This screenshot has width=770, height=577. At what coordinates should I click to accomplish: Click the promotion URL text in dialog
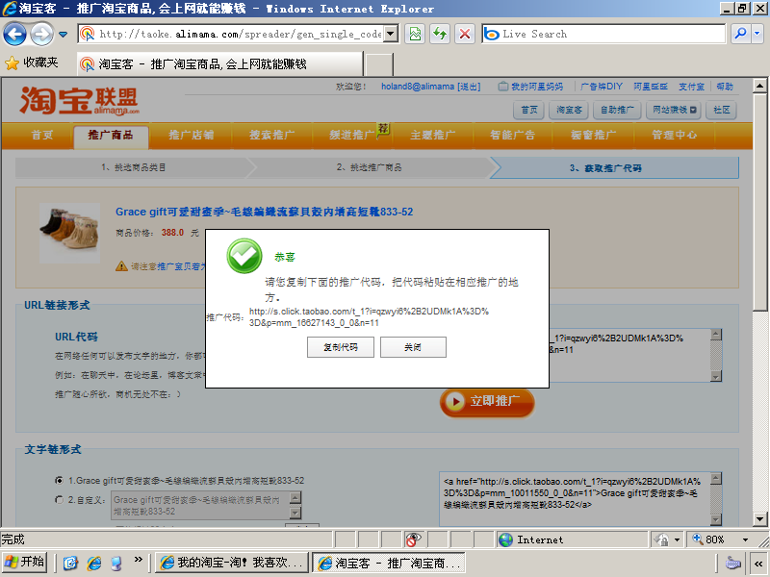coord(369,317)
